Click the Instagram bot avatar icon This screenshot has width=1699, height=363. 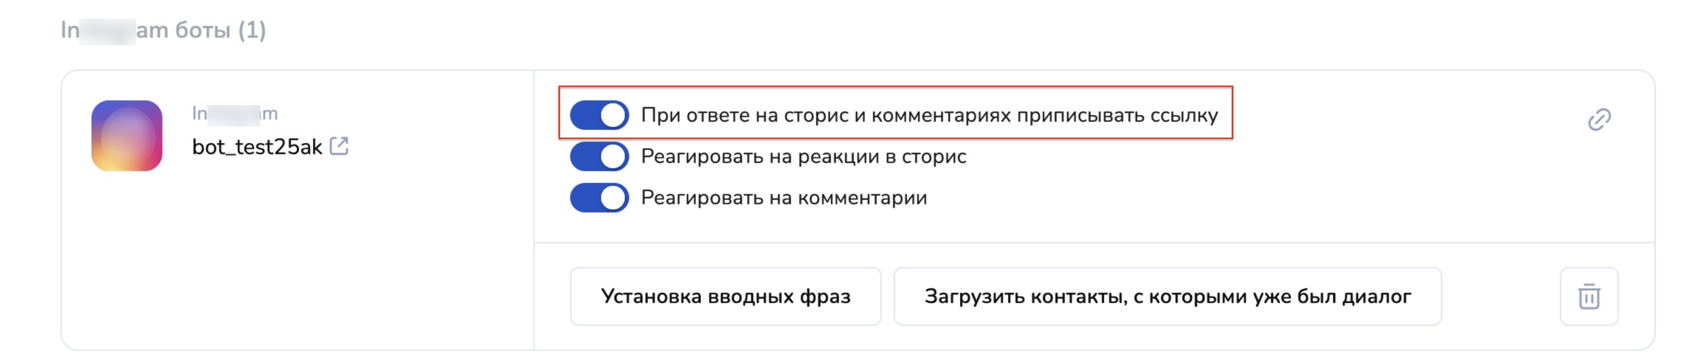click(127, 135)
